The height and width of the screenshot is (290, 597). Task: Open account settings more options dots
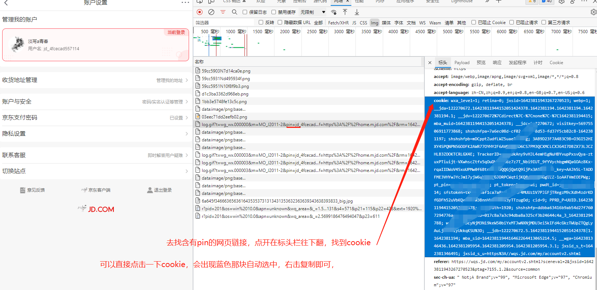pyautogui.click(x=185, y=3)
